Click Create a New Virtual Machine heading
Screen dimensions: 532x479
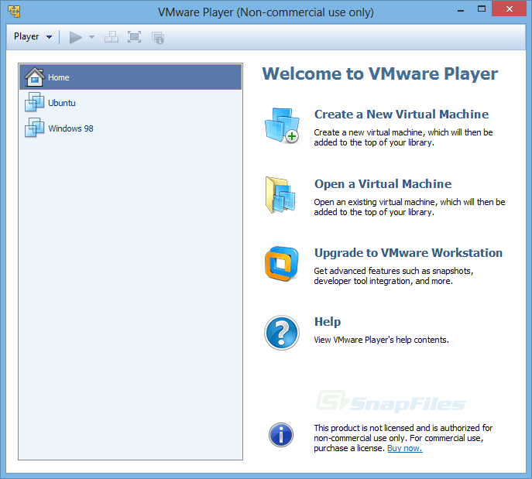point(401,115)
